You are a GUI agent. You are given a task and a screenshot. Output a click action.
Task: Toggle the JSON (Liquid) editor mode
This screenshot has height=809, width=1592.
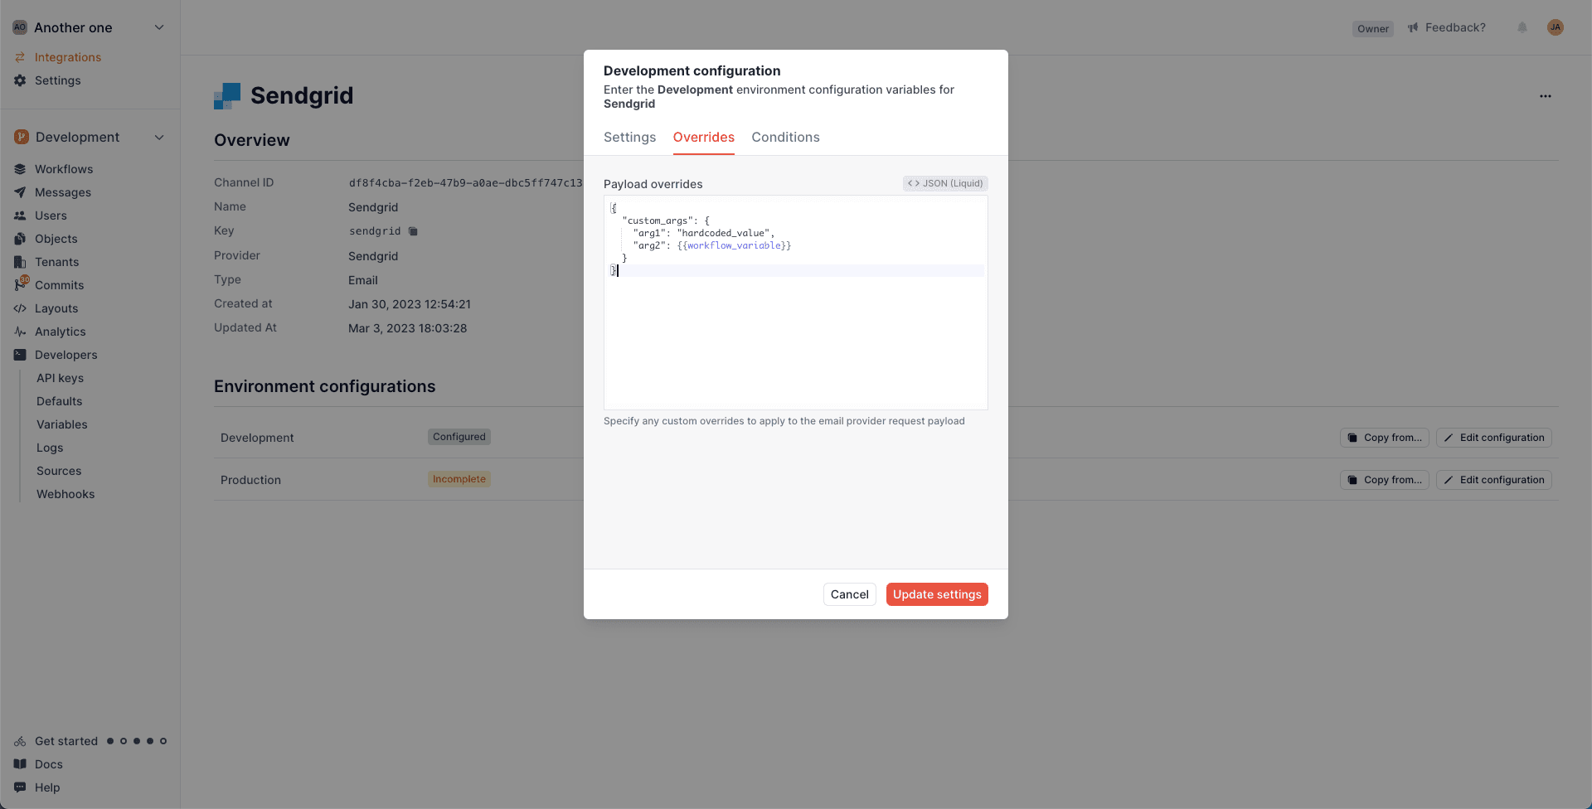tap(945, 183)
